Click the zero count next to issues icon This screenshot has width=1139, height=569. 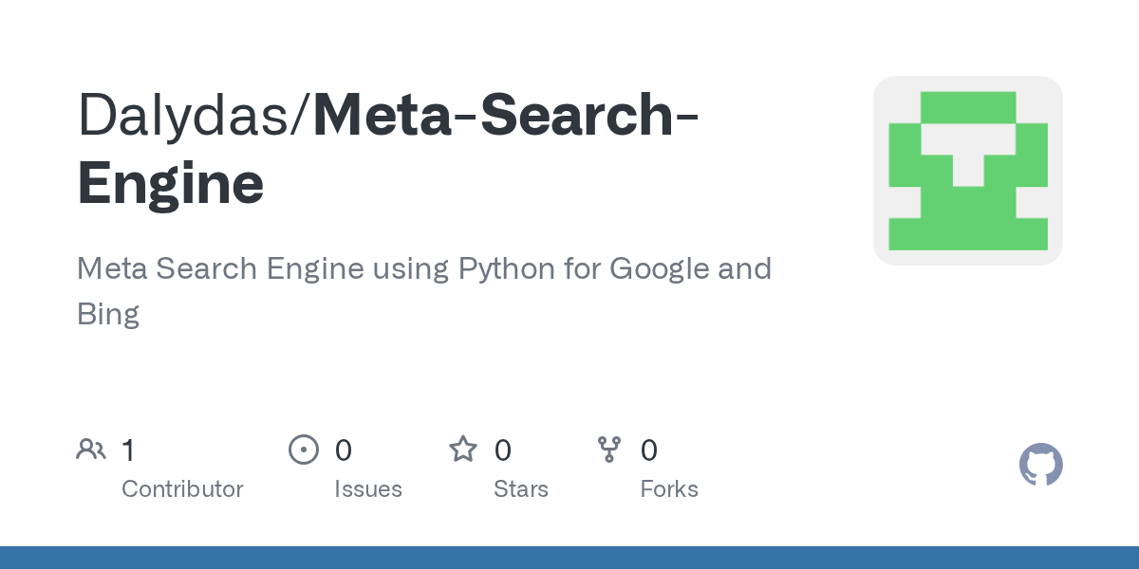point(343,450)
